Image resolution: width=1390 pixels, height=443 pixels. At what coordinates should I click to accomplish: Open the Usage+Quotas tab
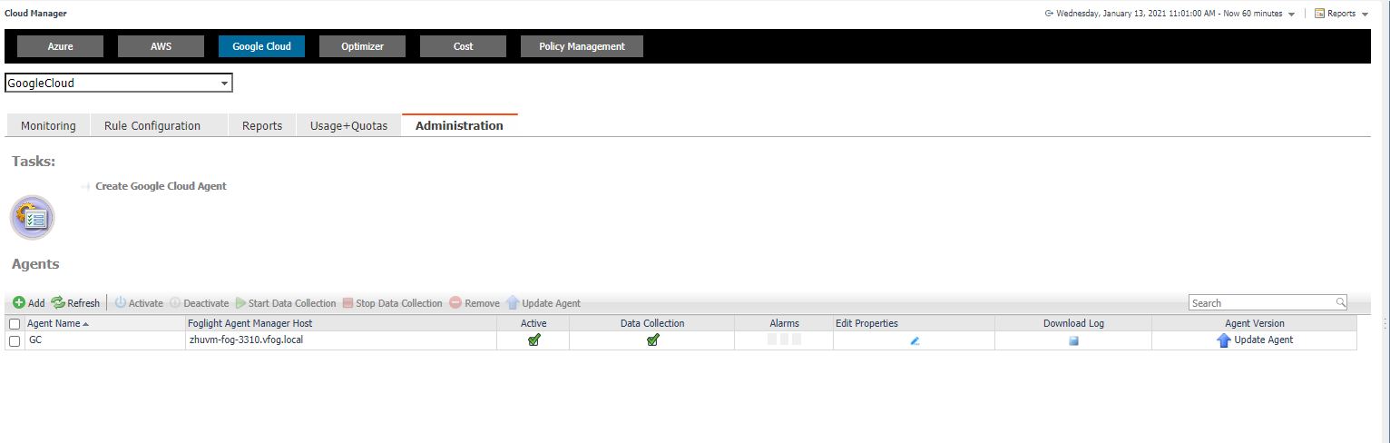pos(349,126)
